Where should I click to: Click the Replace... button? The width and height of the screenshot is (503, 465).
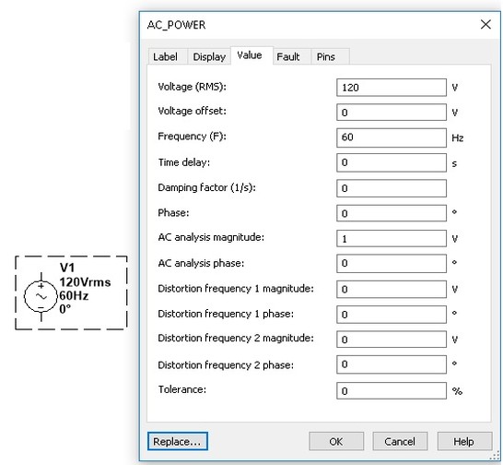click(178, 441)
